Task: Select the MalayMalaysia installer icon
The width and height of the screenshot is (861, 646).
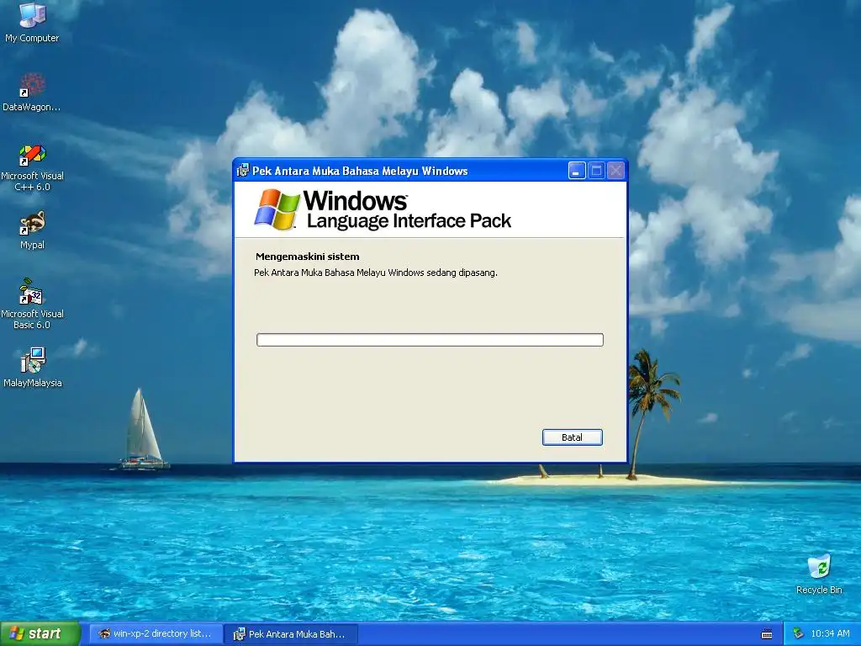Action: [x=32, y=367]
